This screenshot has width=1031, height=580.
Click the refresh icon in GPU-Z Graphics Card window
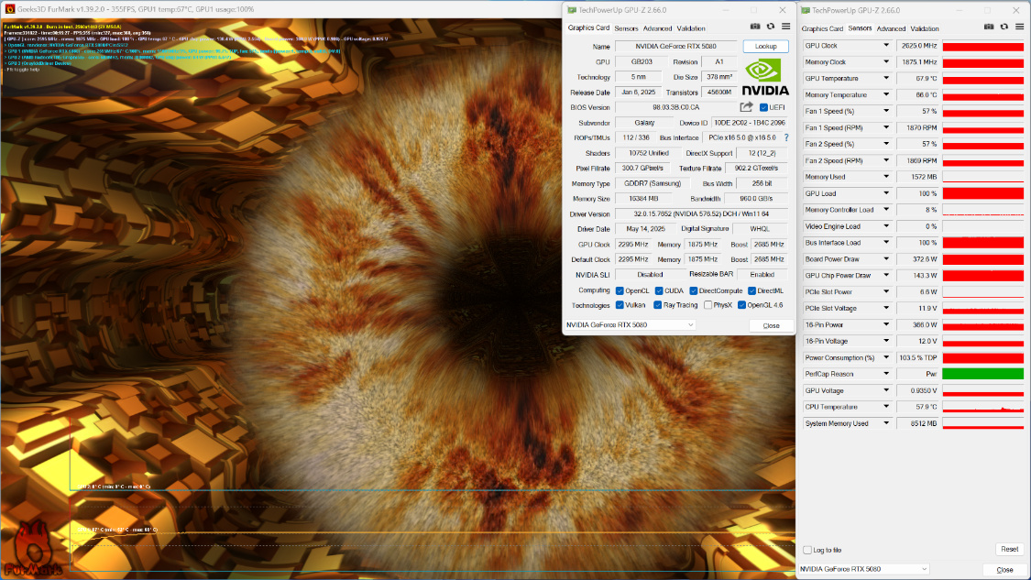[771, 27]
